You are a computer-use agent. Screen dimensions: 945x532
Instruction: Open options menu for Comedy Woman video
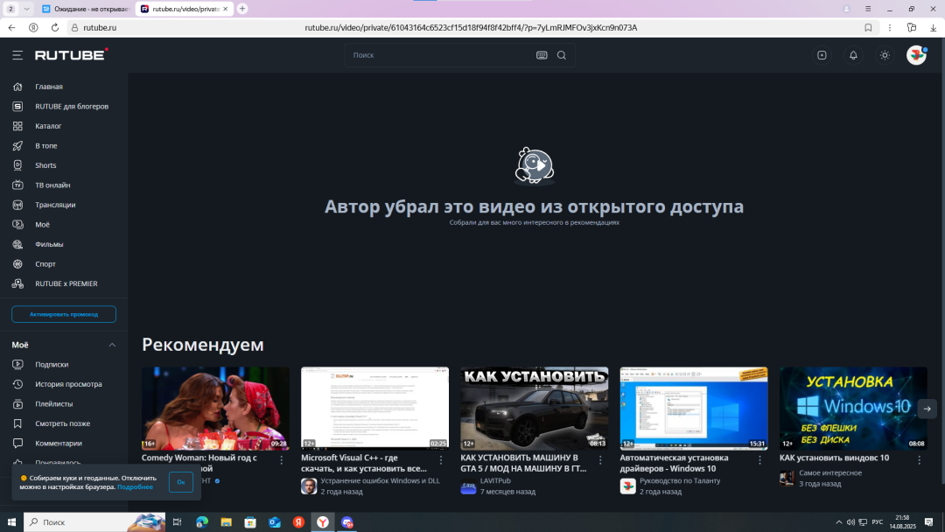click(x=282, y=459)
